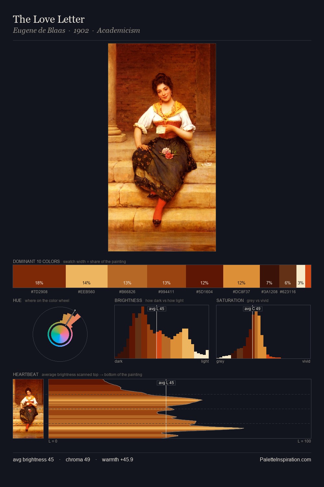
Task: Click the "light" axis label under Brightness
Action: coord(205,361)
